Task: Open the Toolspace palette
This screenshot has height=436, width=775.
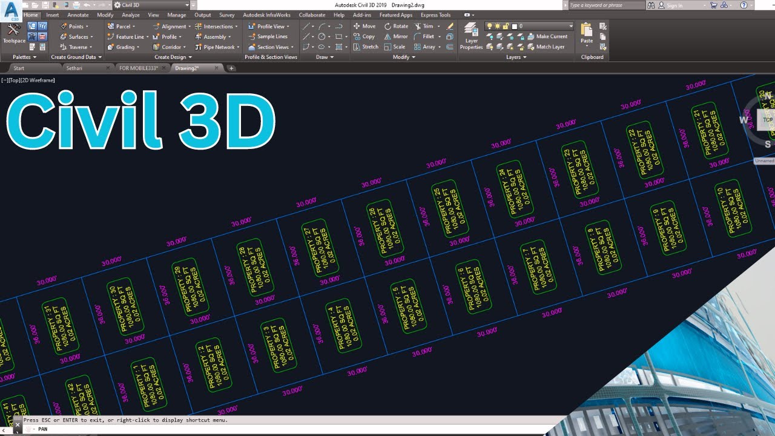Action: pos(14,35)
